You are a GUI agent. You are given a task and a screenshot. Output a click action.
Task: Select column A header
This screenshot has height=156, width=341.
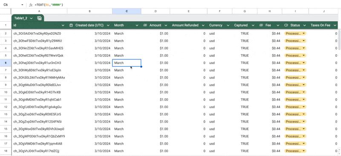click(x=39, y=11)
